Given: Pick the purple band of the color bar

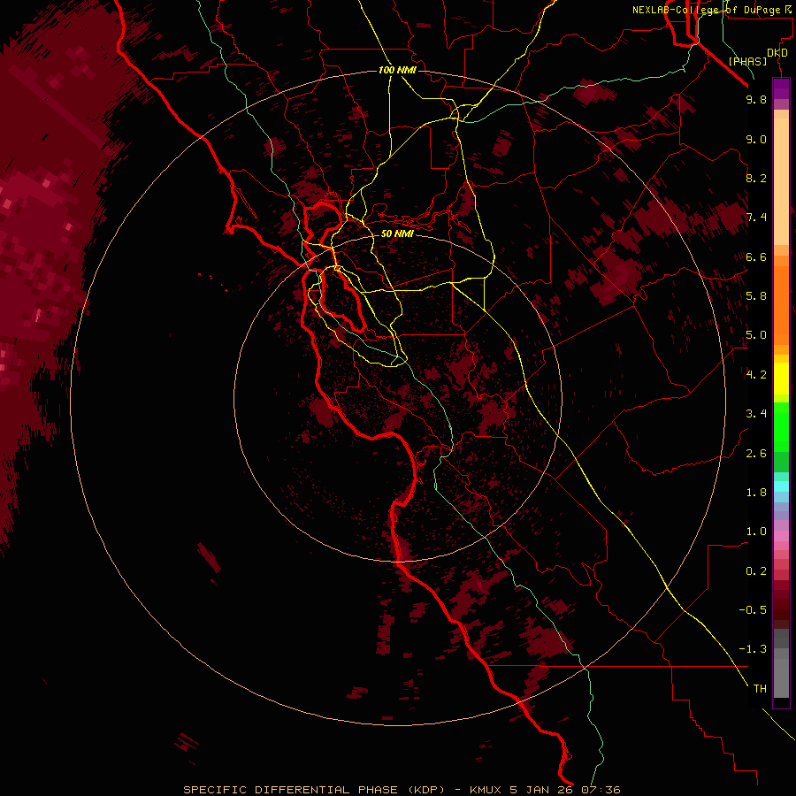Looking at the screenshot, I should [x=781, y=88].
